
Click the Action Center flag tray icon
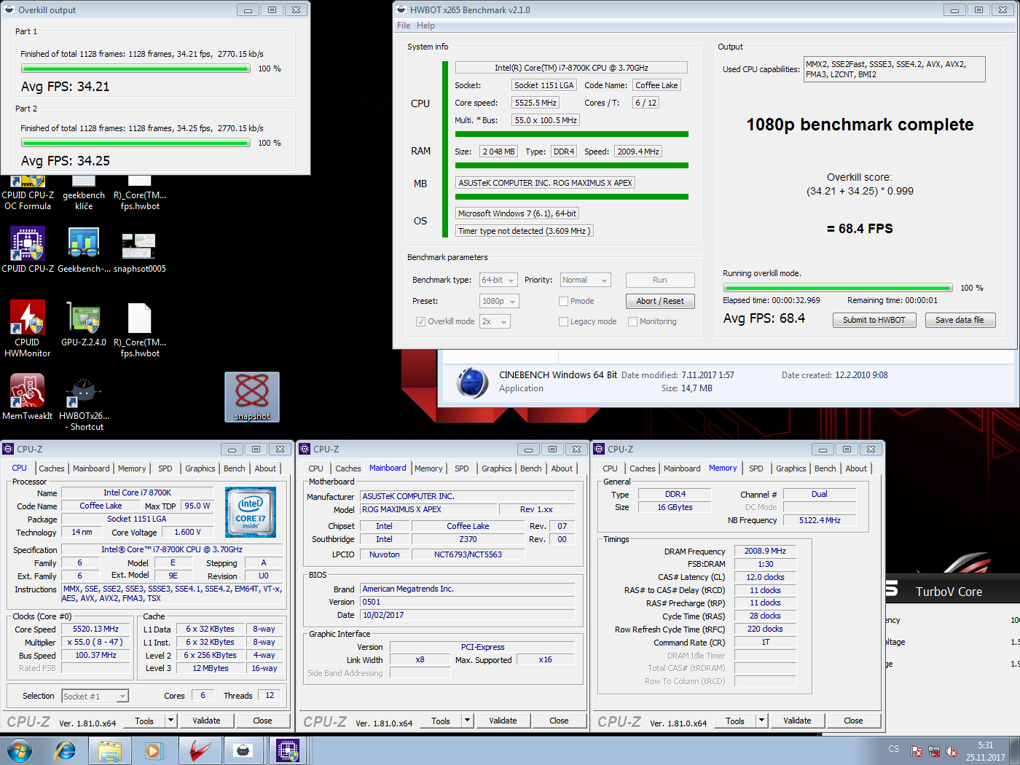tap(917, 751)
